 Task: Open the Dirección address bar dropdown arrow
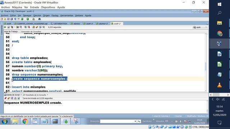click(135, 121)
